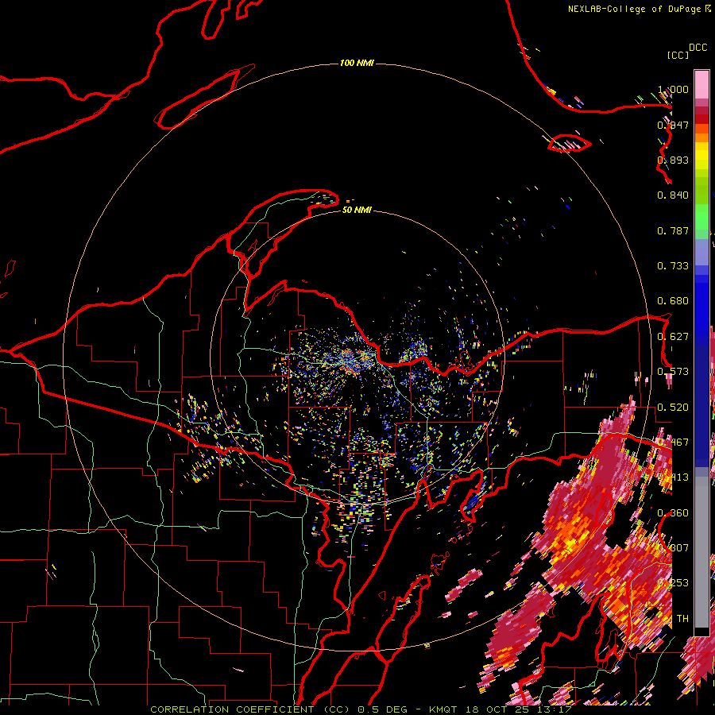Click the DCC label above color scale
715x715 pixels.
point(698,48)
